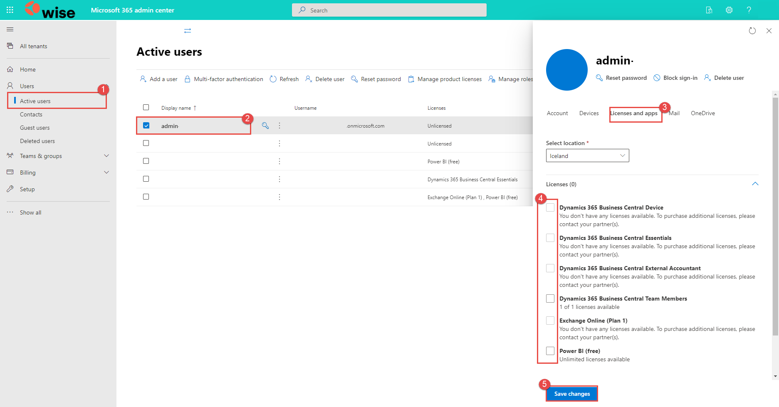Open the settings gear in header

729,10
